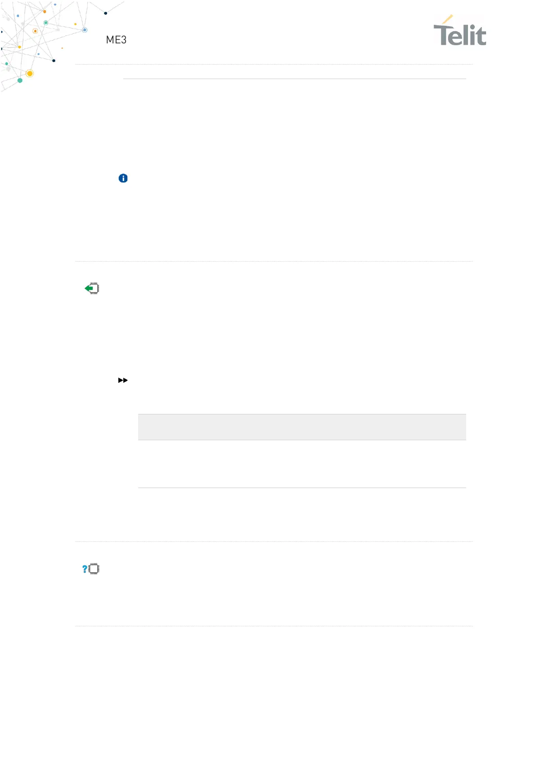The image size is (538, 761).
Task: Click the green ringed dot in header graphic
Action: 46,23
